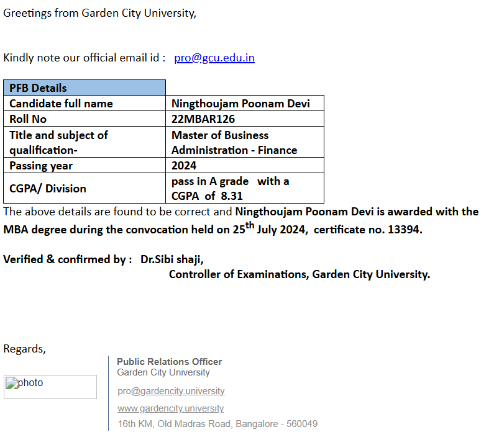Click the Public Relations Officer signature title
Viewport: 494px width, 445px height.
pyautogui.click(x=169, y=361)
